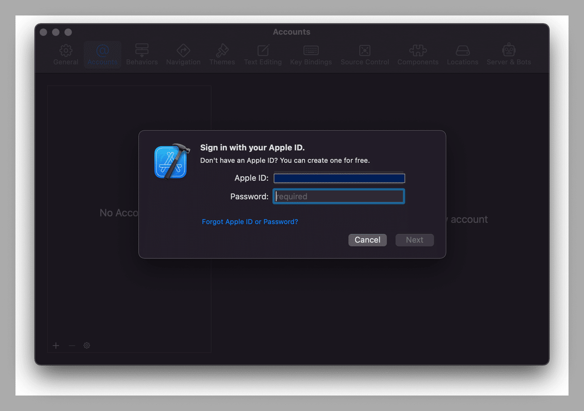
Task: Close the Accounts window with red button
Action: pos(43,32)
